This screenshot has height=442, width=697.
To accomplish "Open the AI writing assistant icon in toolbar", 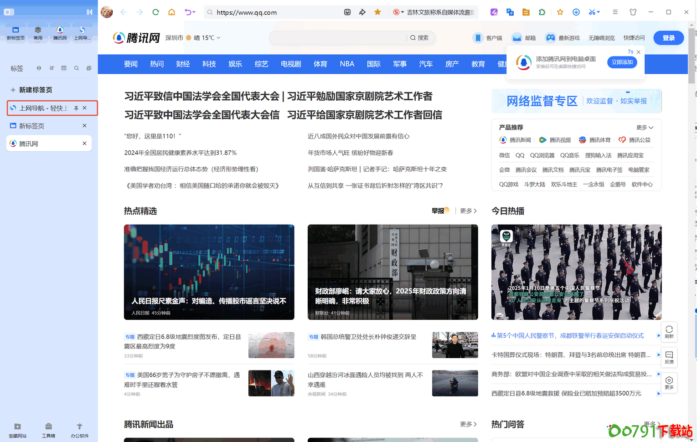I will [x=494, y=12].
